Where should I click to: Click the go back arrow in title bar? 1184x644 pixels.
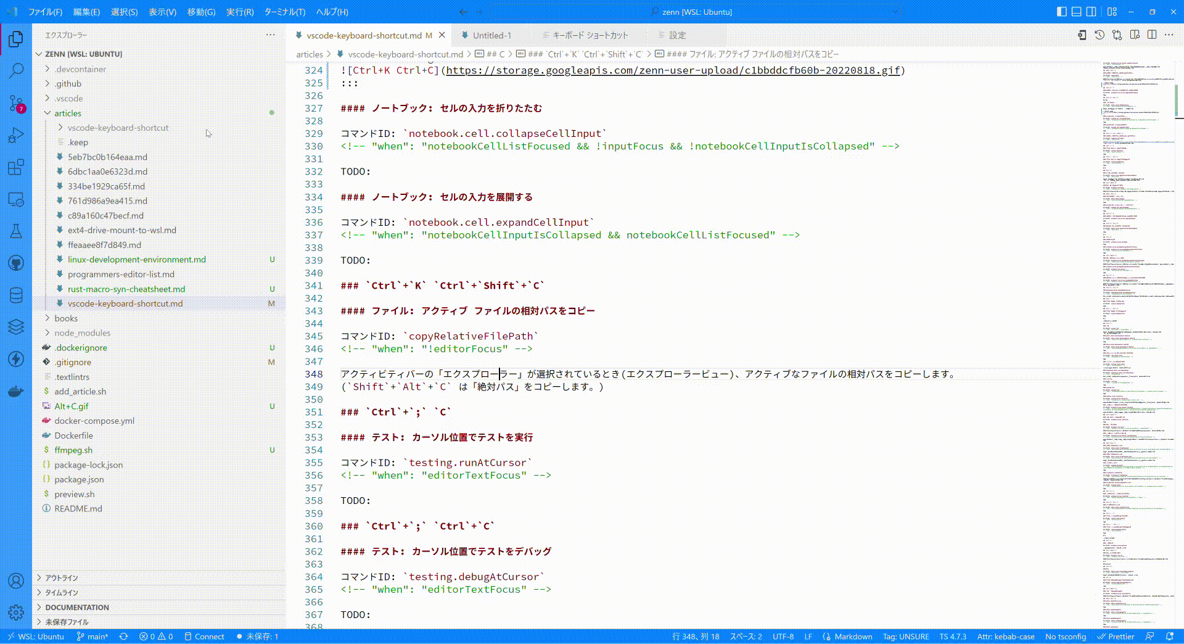pyautogui.click(x=464, y=12)
